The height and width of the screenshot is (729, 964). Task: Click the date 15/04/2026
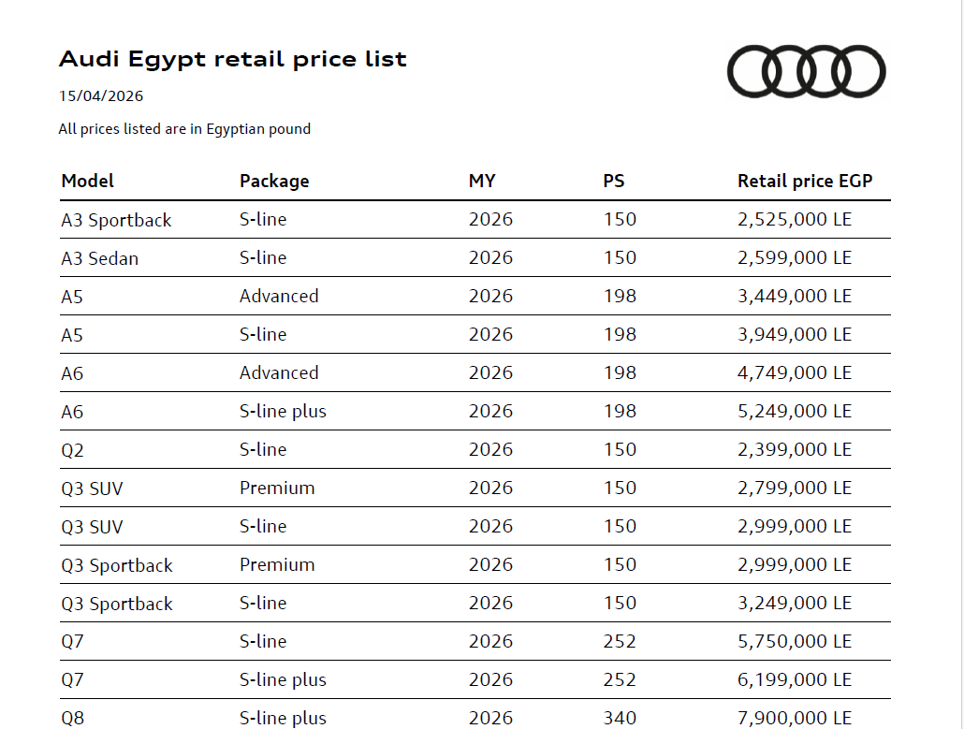coord(101,95)
